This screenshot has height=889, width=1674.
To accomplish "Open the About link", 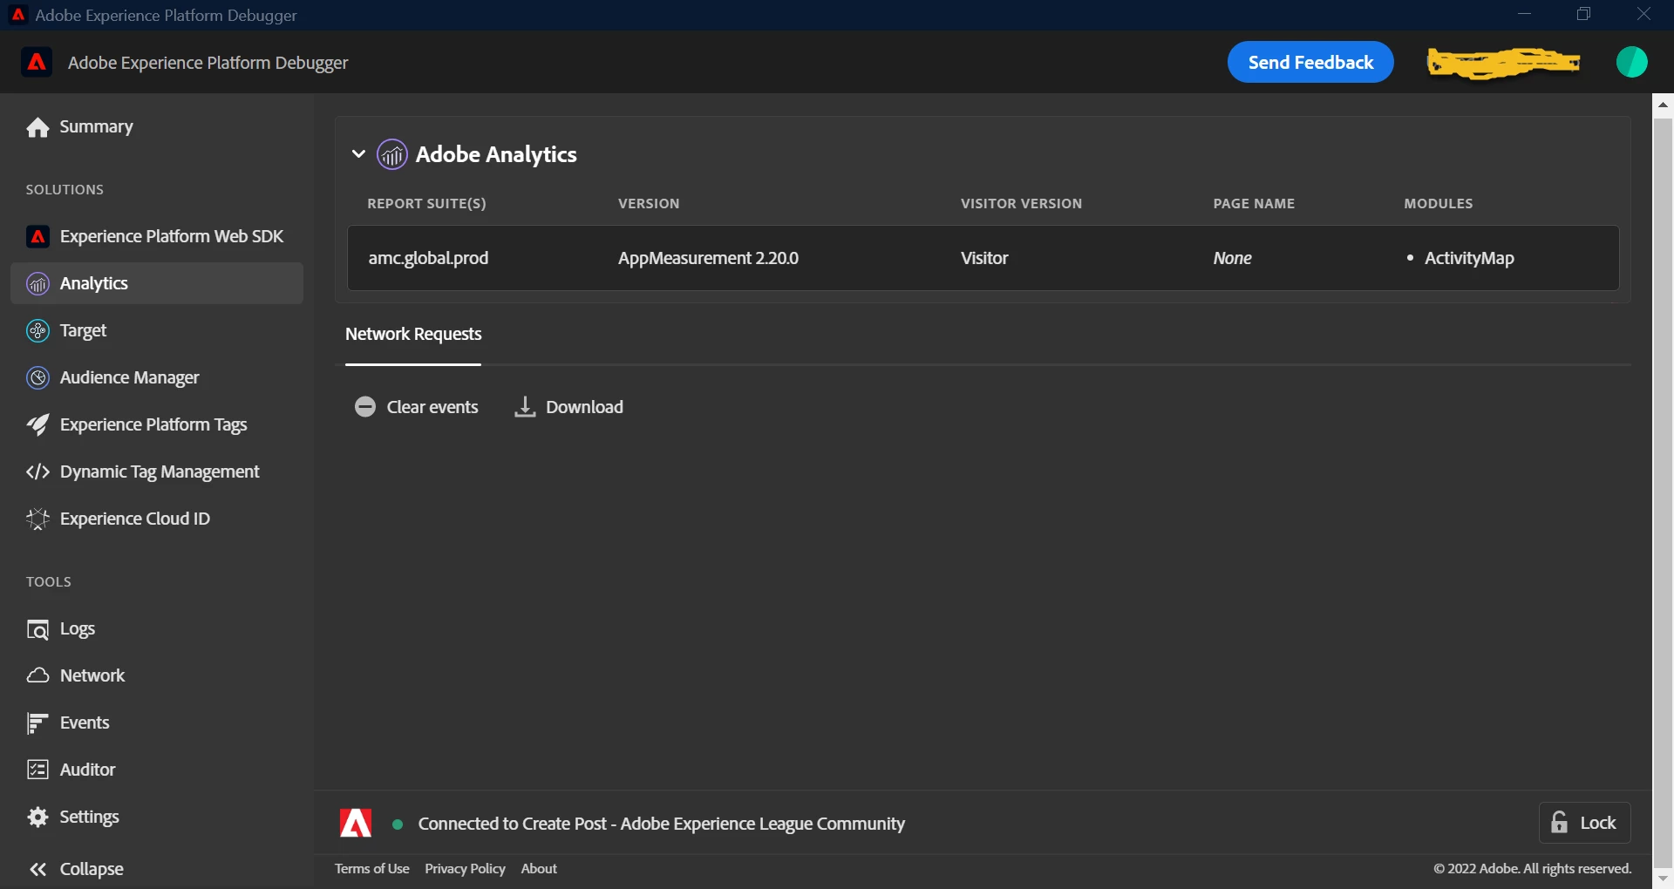I will click(539, 868).
